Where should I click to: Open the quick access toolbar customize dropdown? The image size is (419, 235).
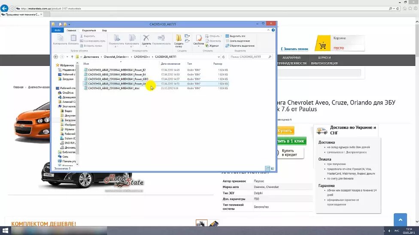(x=69, y=24)
